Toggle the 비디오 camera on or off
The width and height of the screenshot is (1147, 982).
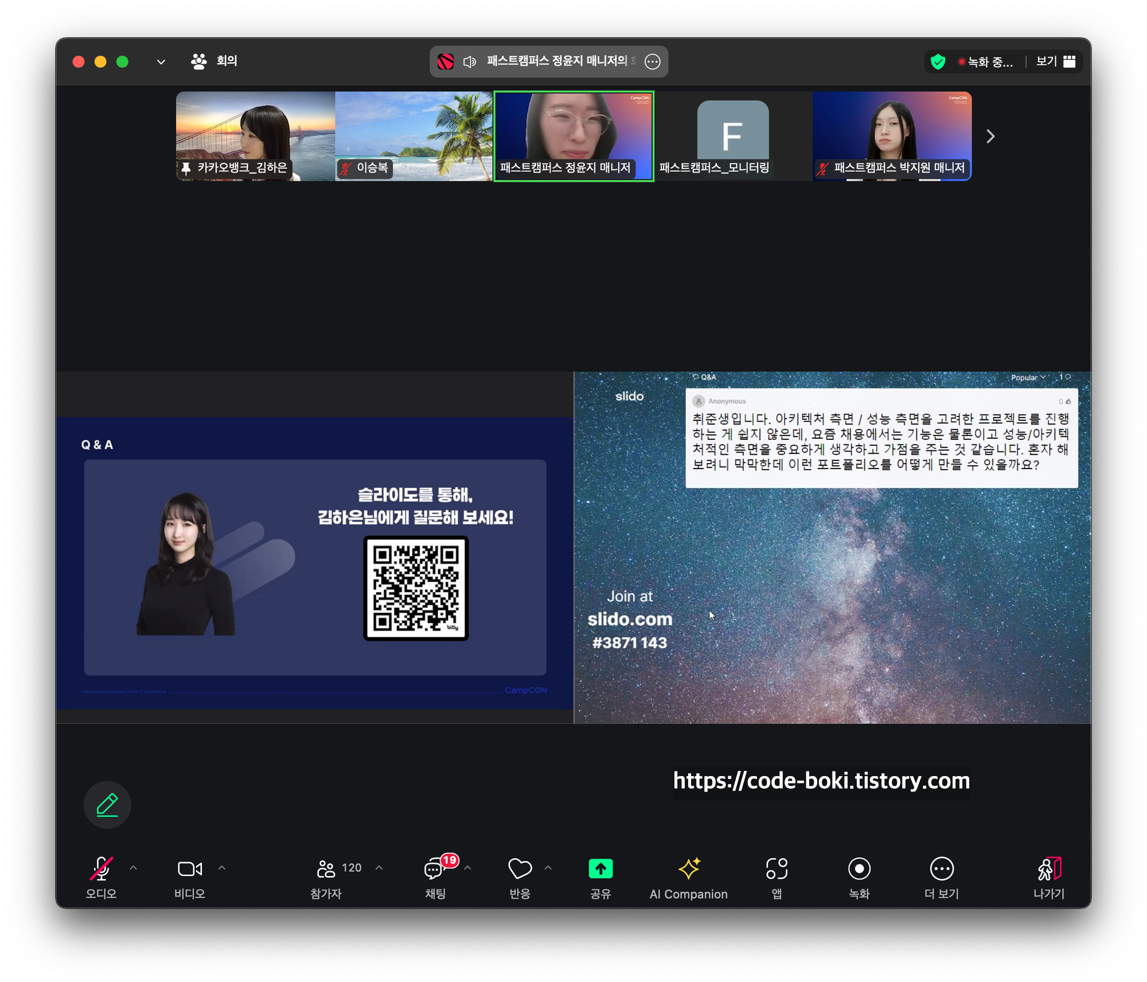coord(189,869)
